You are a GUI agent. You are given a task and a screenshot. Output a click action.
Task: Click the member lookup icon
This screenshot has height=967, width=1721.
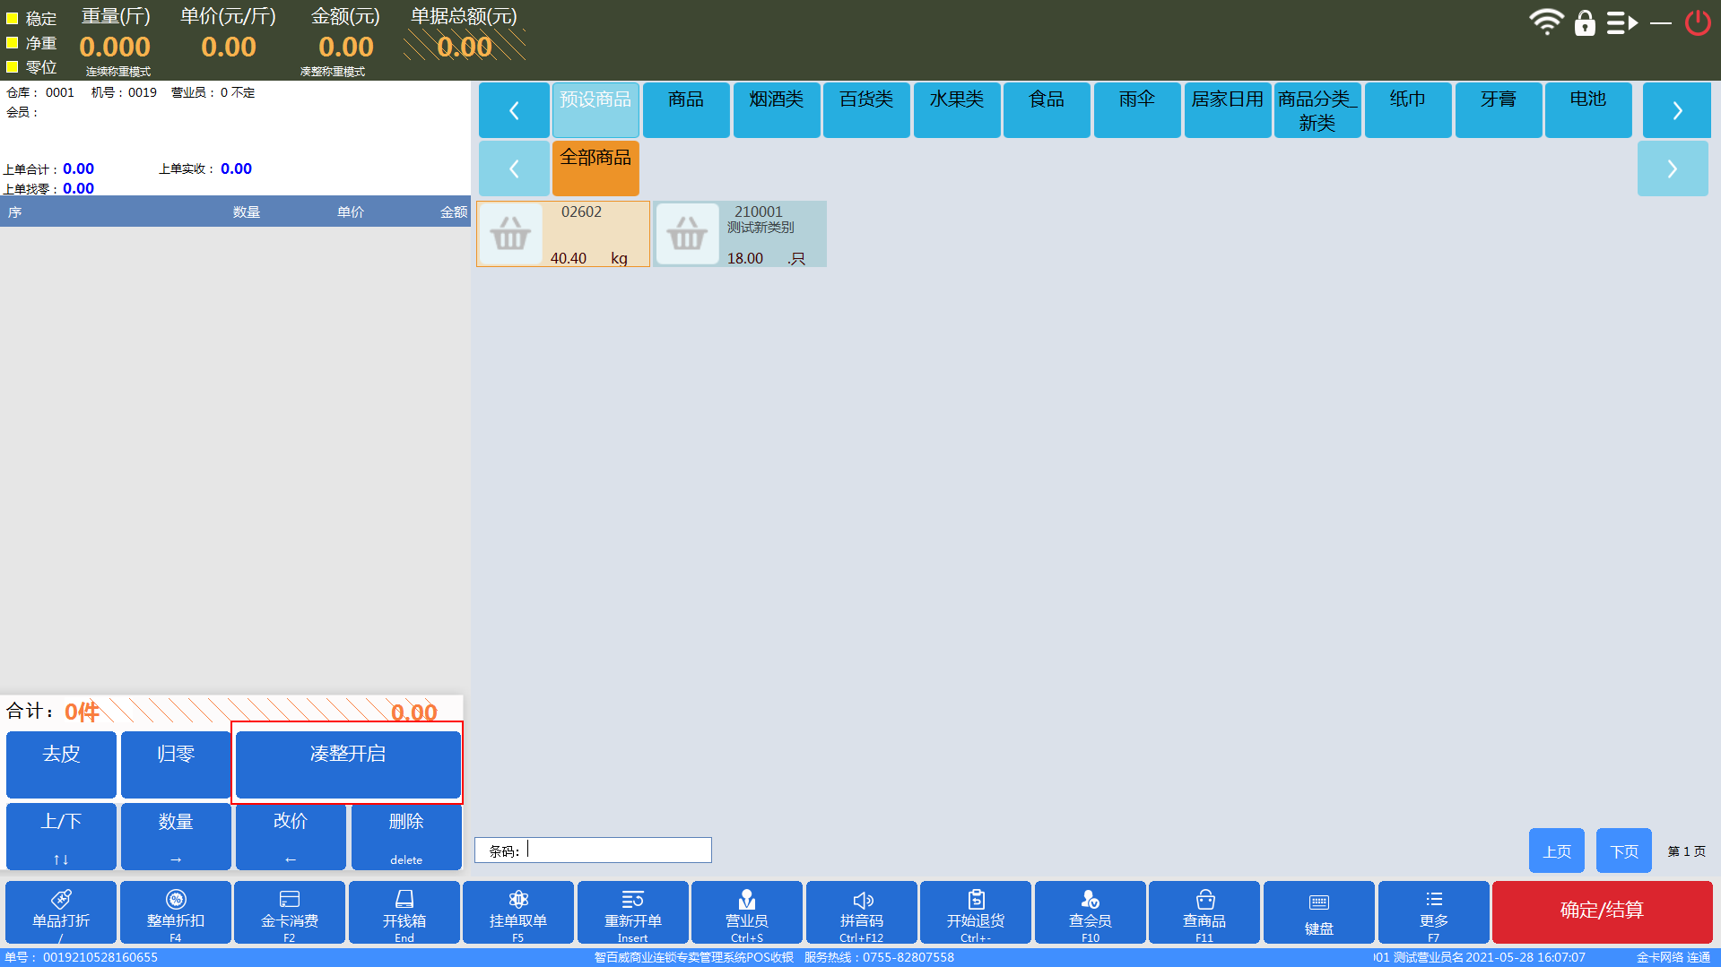(x=1091, y=899)
